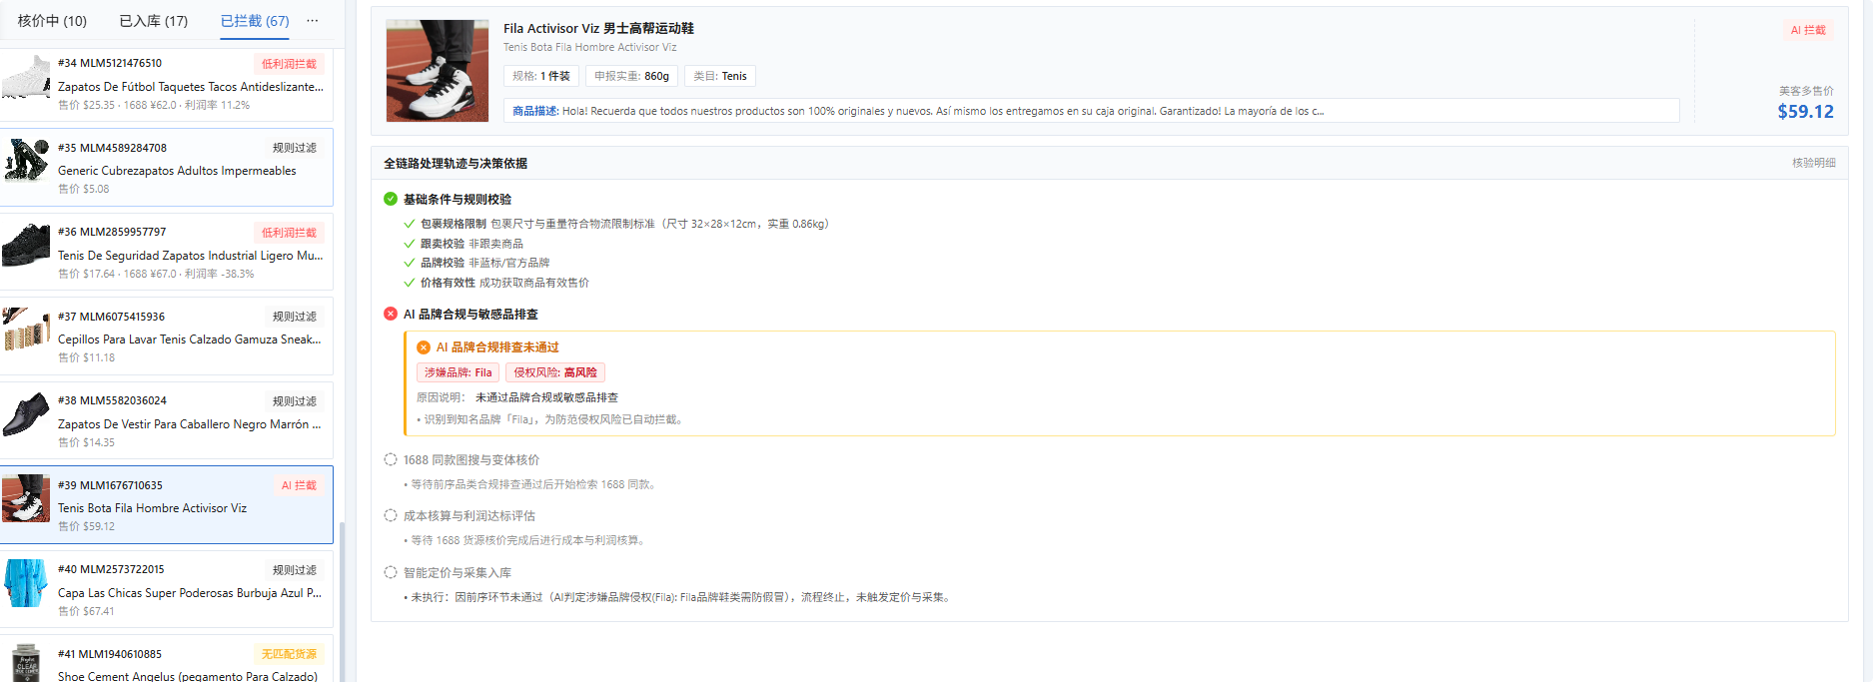Open the 核验明细 link
Image resolution: width=1873 pixels, height=682 pixels.
point(1813,163)
